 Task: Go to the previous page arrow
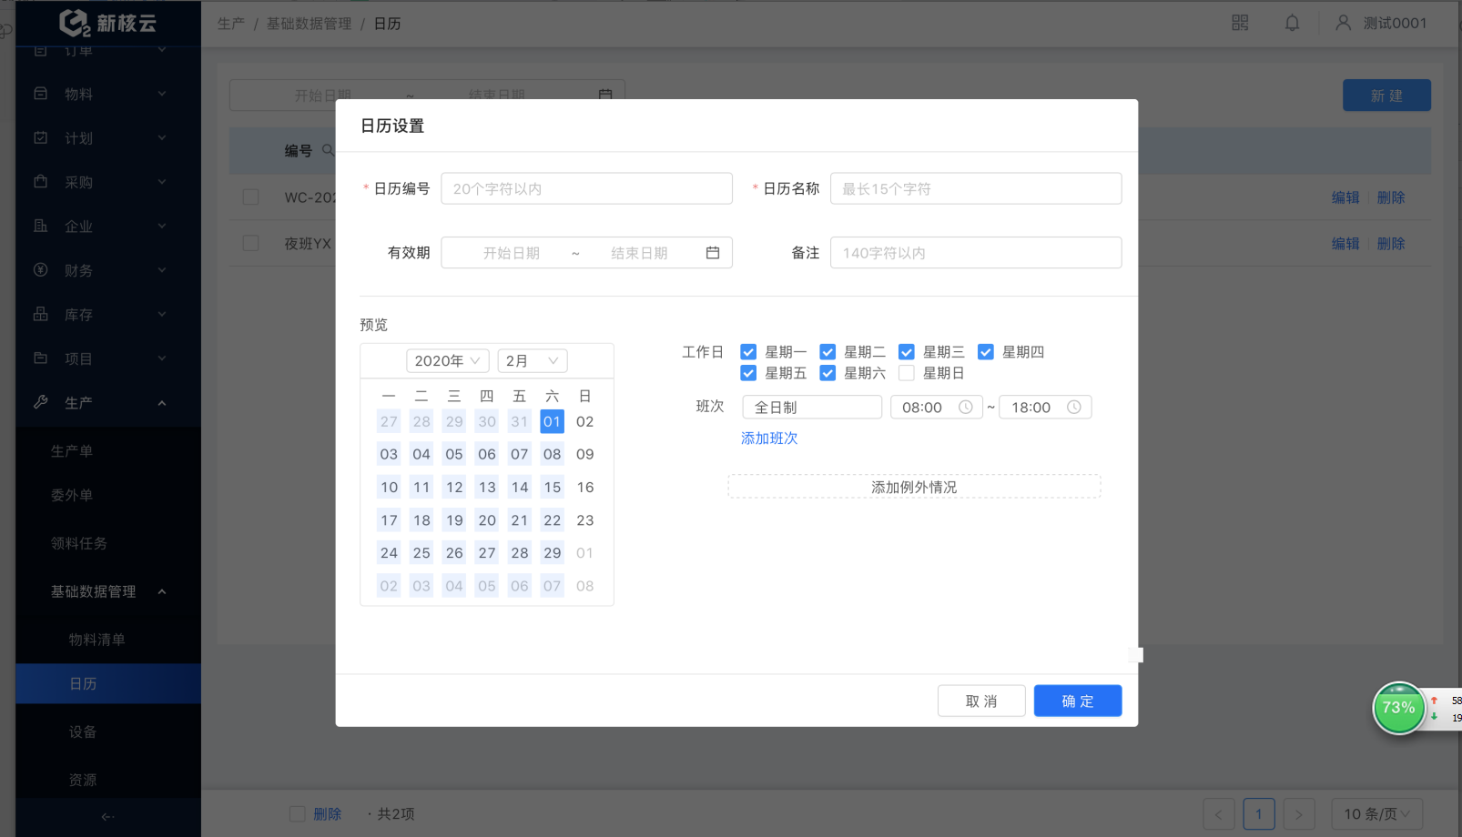tap(1219, 814)
